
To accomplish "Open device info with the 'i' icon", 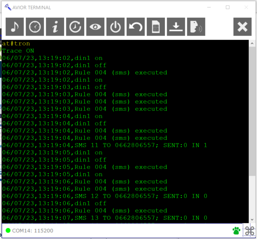I will (x=55, y=27).
